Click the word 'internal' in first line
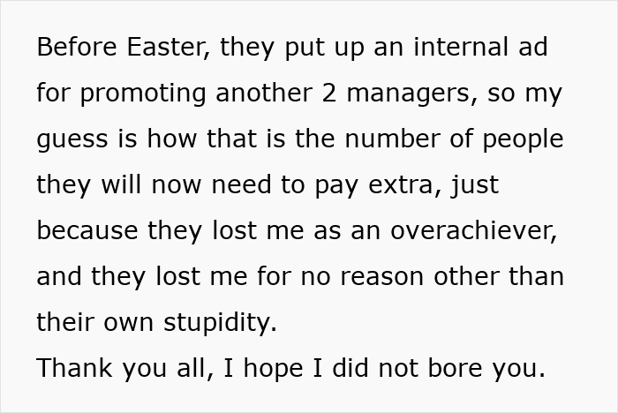The image size is (618, 413). [461, 47]
